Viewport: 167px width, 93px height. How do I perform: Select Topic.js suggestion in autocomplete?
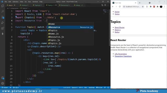(x=70, y=40)
